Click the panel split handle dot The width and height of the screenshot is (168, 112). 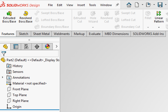tap(29, 40)
